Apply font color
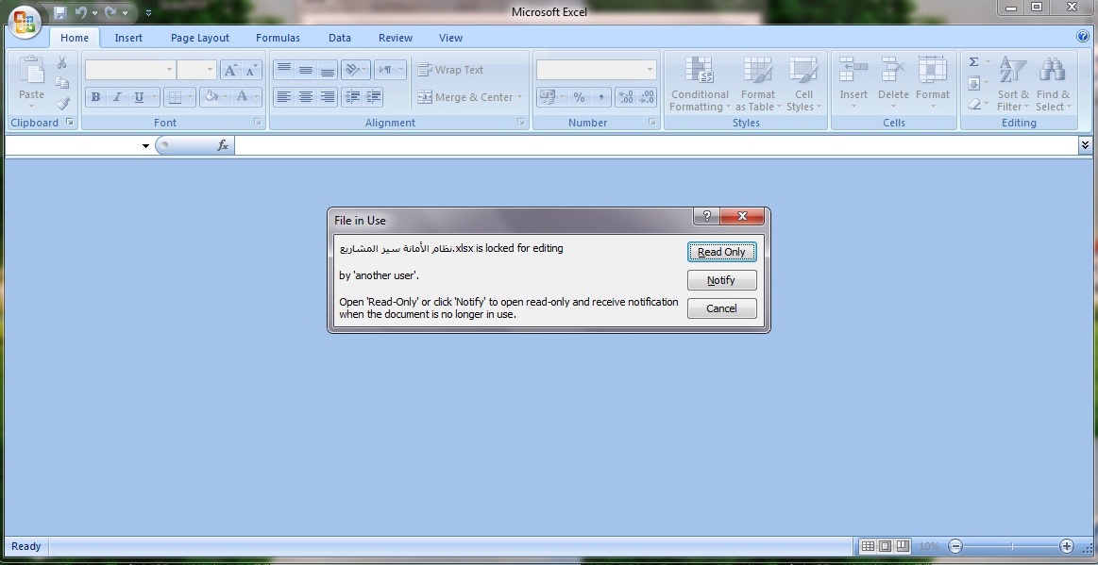The height and width of the screenshot is (565, 1098). pyautogui.click(x=243, y=97)
